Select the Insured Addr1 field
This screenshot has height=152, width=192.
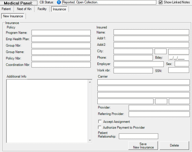coord(151,38)
